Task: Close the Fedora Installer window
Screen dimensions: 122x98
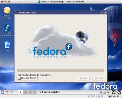Action: point(105,13)
